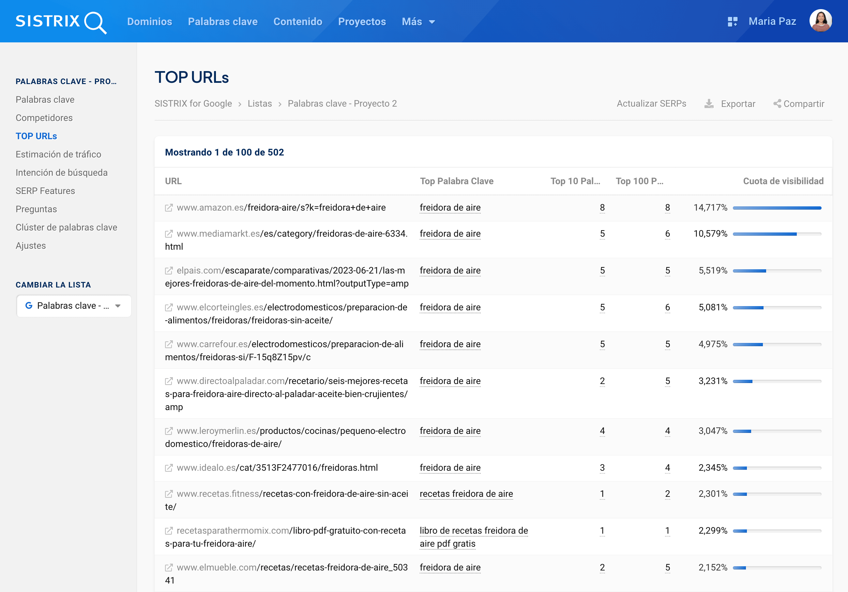Image resolution: width=848 pixels, height=592 pixels.
Task: Open the Palabras clave top menu
Action: [222, 22]
